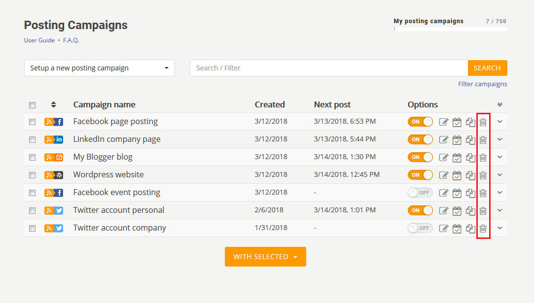534x303 pixels.
Task: Click the Campaign name column header
Action: [x=104, y=104]
